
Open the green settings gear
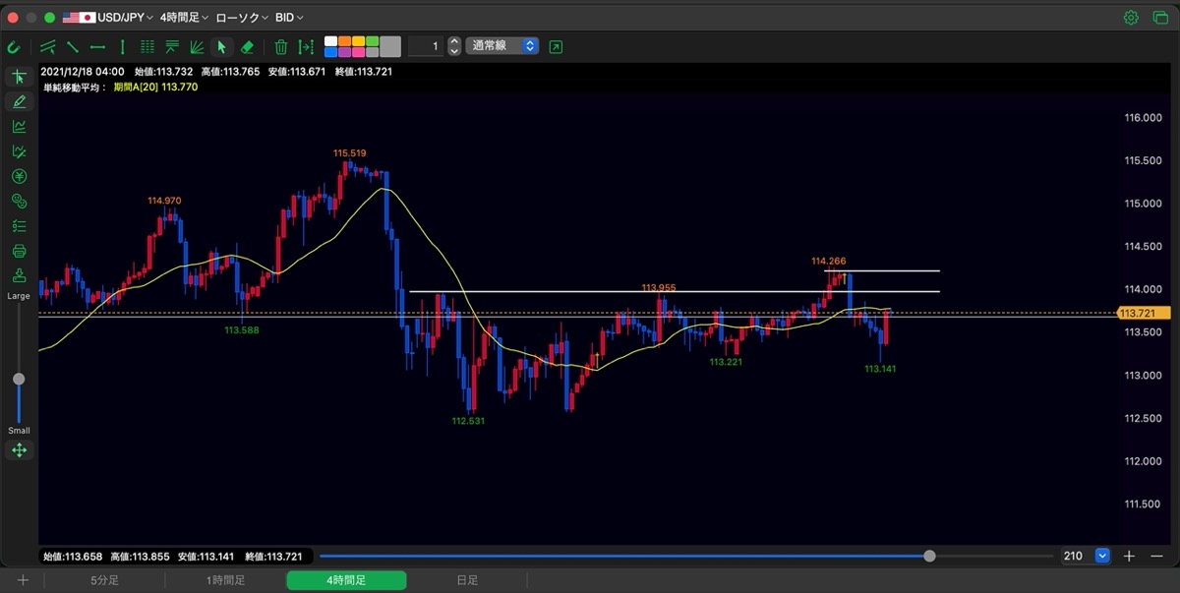point(1131,18)
